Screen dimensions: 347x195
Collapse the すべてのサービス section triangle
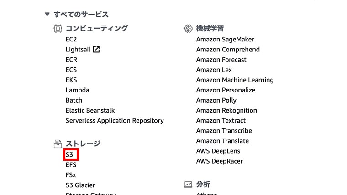point(47,15)
